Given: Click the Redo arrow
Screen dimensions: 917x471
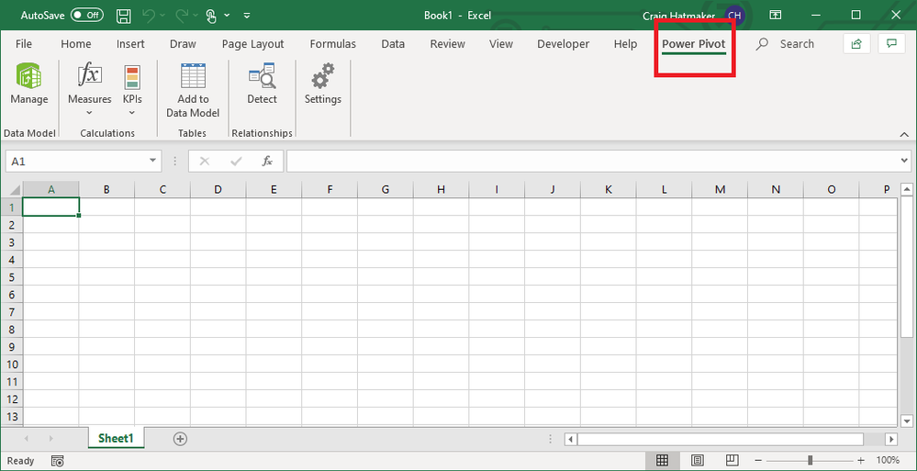Looking at the screenshot, I should point(182,16).
